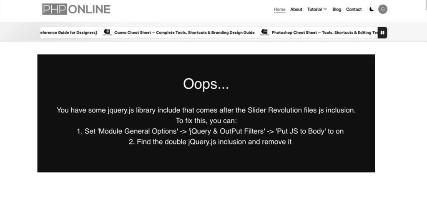Open the 'Reference Guide for Designers' ticker item
427x205 pixels.
(68, 32)
